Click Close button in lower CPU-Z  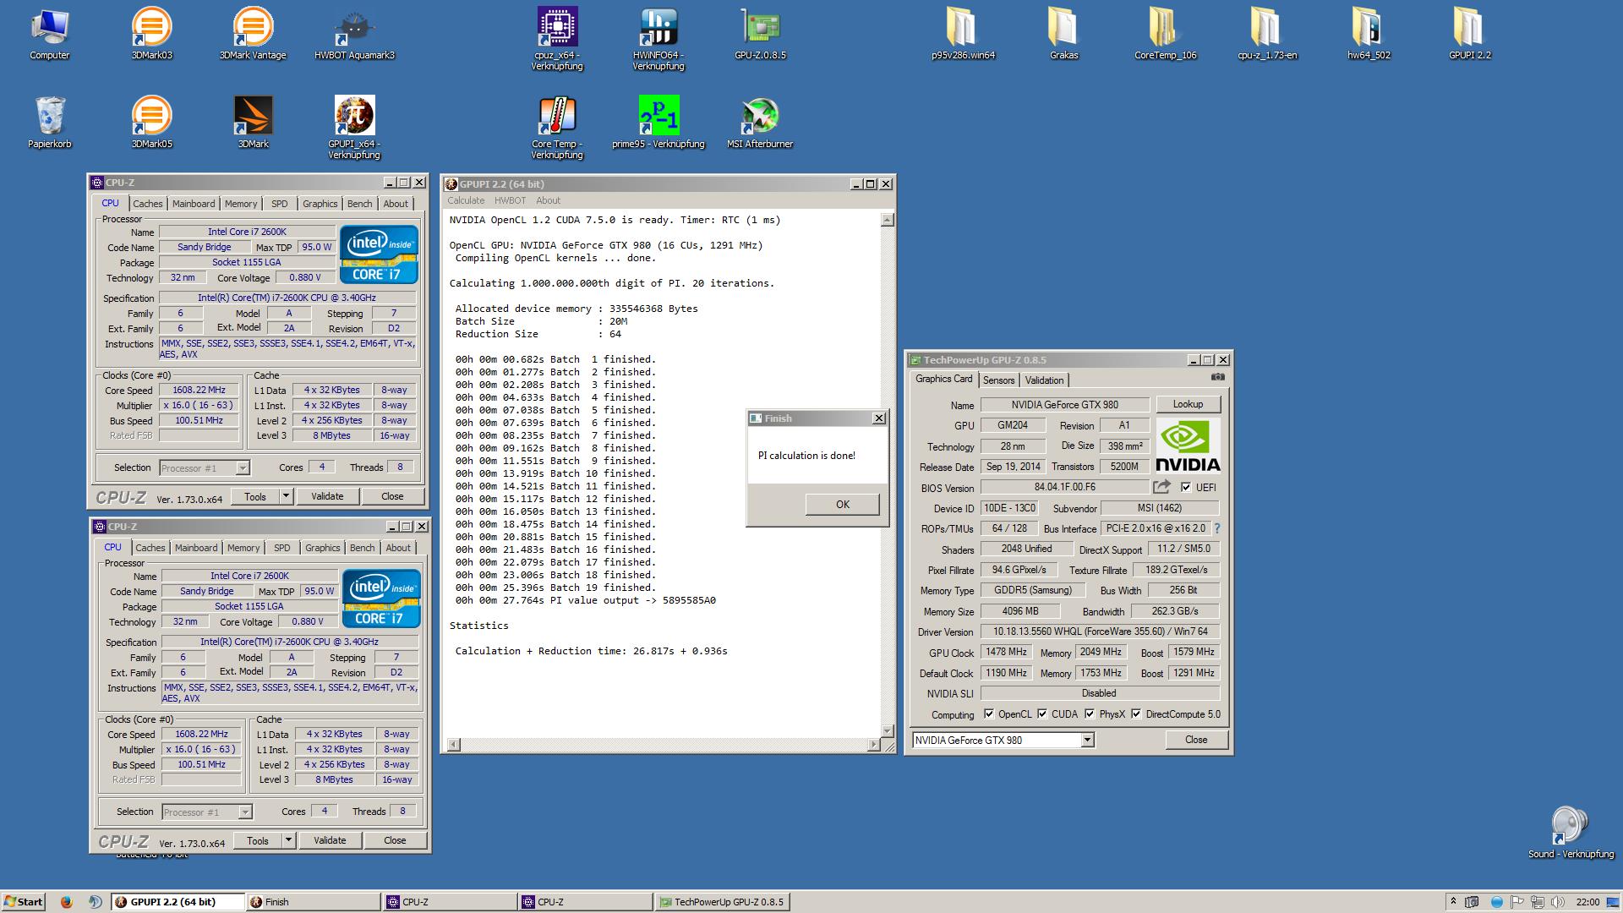(x=395, y=840)
